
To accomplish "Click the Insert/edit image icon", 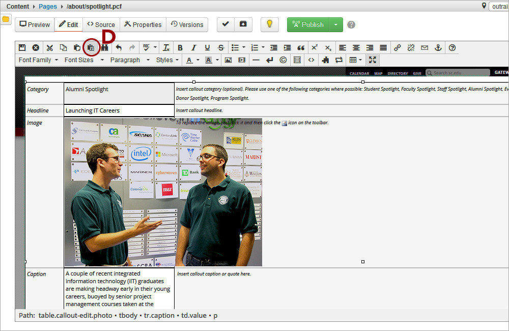I will (x=228, y=60).
